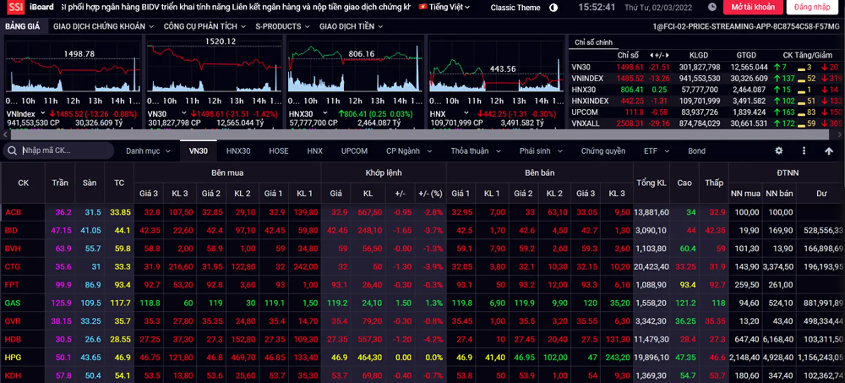Click Đăng nhập button

(812, 7)
